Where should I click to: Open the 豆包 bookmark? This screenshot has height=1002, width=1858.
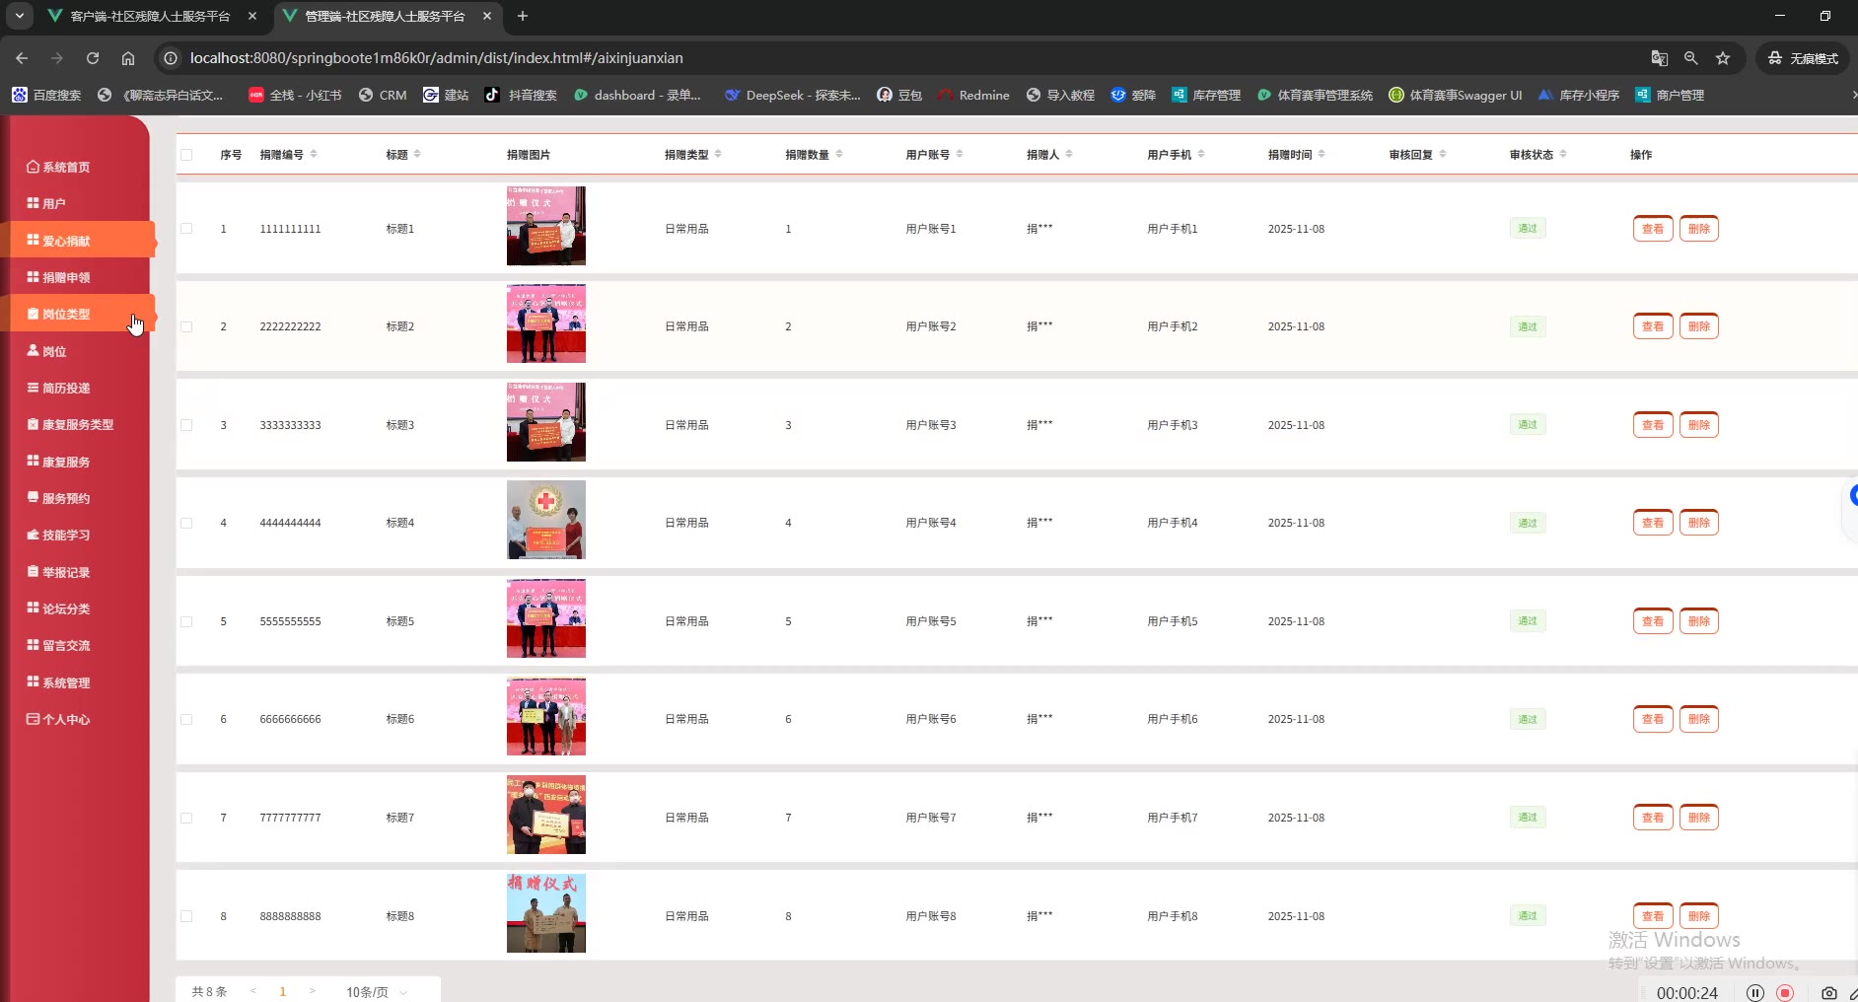tap(899, 95)
